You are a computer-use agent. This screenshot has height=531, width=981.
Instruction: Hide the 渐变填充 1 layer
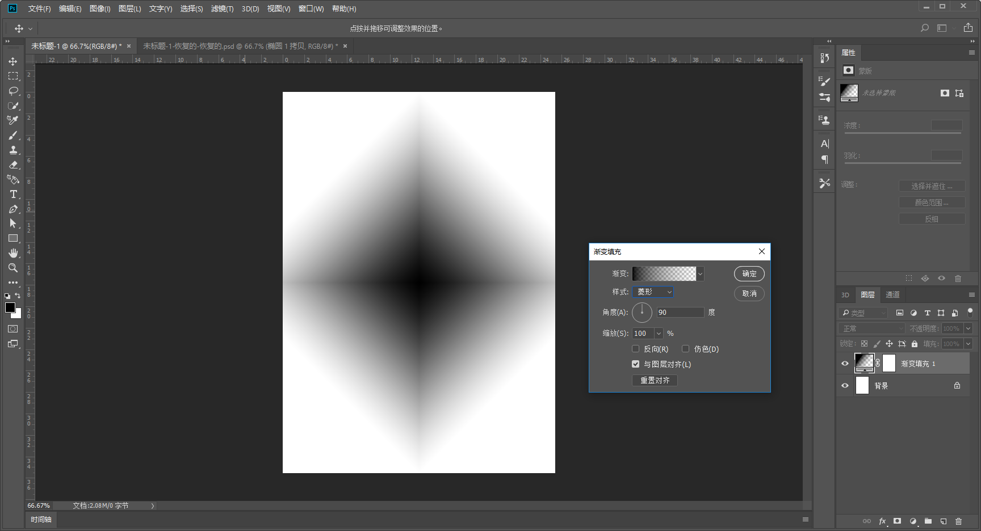pos(845,364)
